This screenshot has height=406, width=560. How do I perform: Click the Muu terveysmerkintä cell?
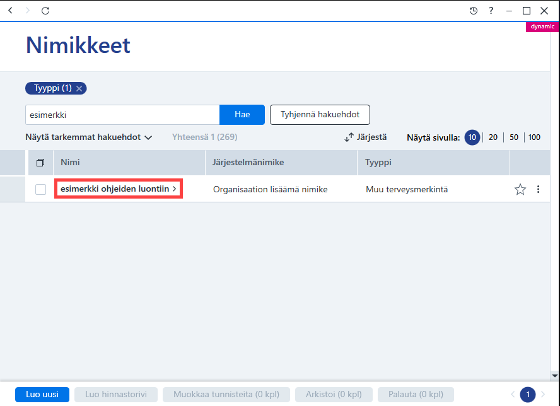point(407,189)
